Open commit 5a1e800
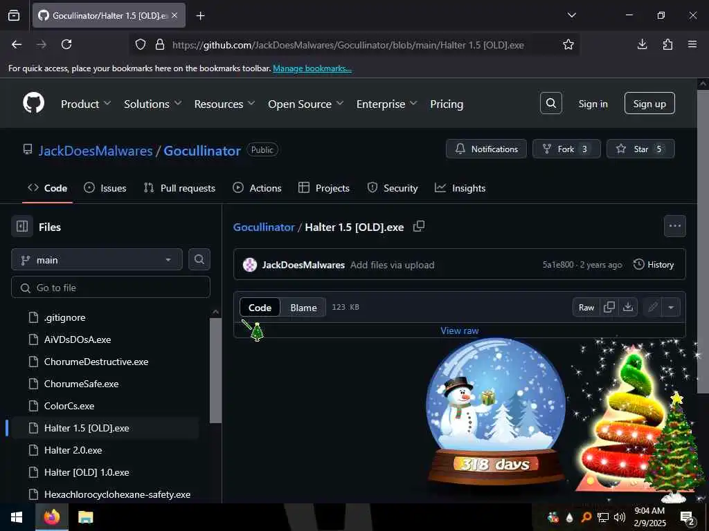Screen dimensions: 709x531 tap(557, 265)
